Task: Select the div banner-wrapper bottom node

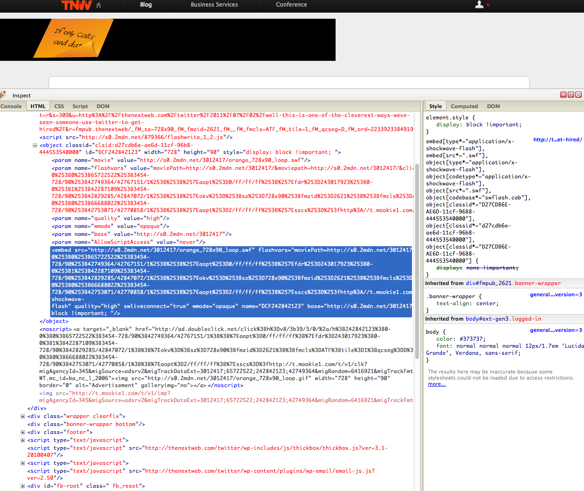Action: (x=86, y=424)
